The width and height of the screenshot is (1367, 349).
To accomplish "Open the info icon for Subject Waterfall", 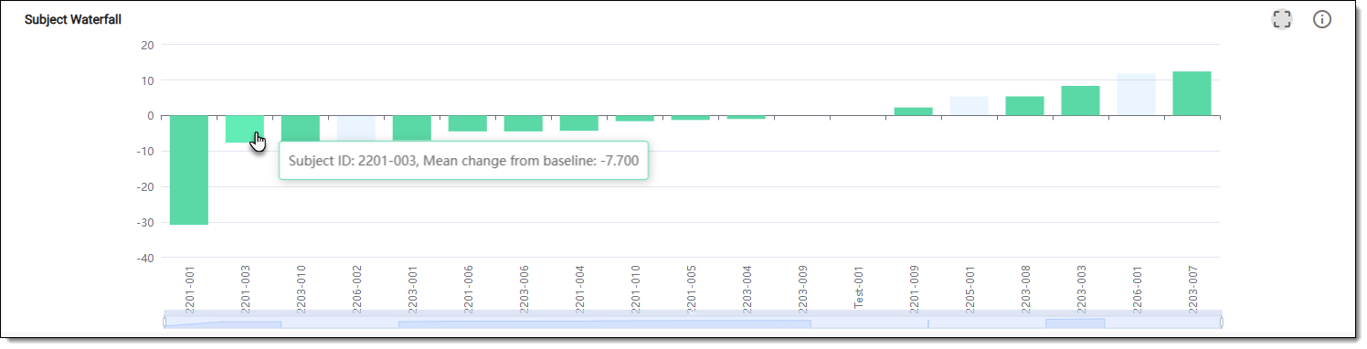I will pos(1322,19).
